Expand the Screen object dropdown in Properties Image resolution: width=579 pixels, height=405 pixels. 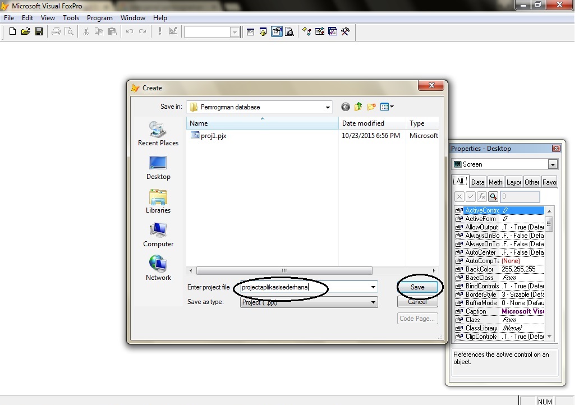pos(553,164)
